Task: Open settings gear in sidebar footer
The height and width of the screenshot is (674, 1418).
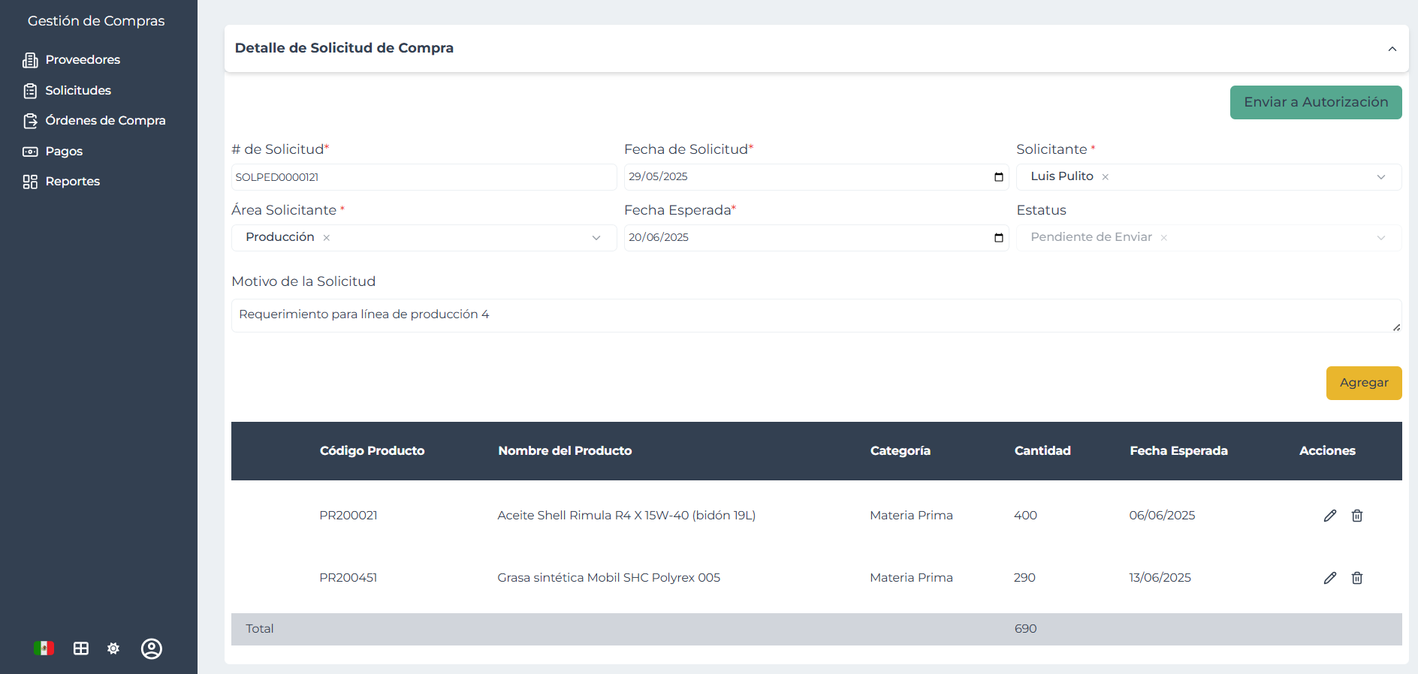Action: [113, 648]
